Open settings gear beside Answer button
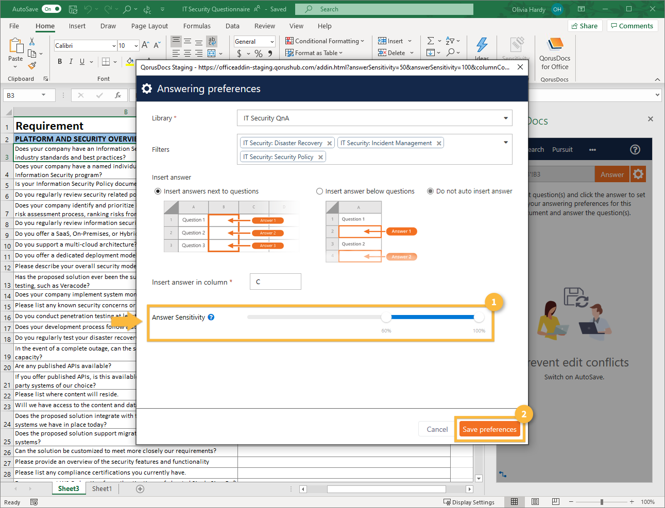665x508 pixels. point(638,174)
